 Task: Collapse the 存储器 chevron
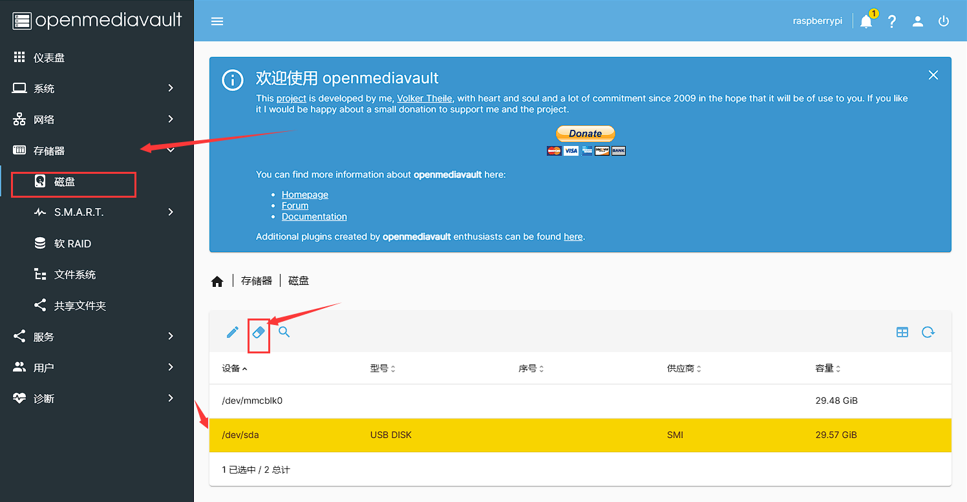coord(171,150)
